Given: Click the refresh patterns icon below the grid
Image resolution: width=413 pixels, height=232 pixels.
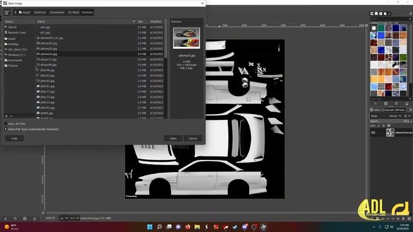Looking at the screenshot, I should point(396,103).
